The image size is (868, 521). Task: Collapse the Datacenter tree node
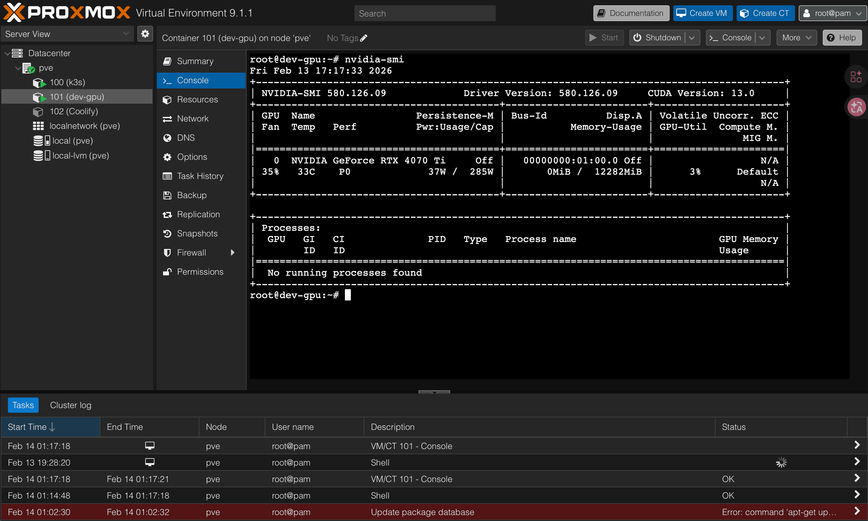click(x=7, y=53)
